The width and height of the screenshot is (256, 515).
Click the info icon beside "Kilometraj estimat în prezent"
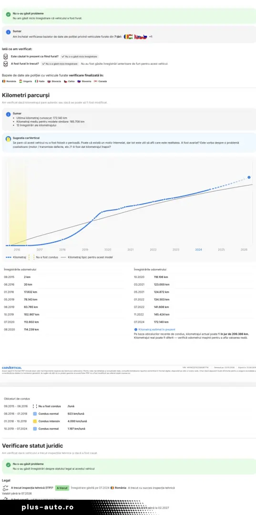pyautogui.click(x=135, y=330)
